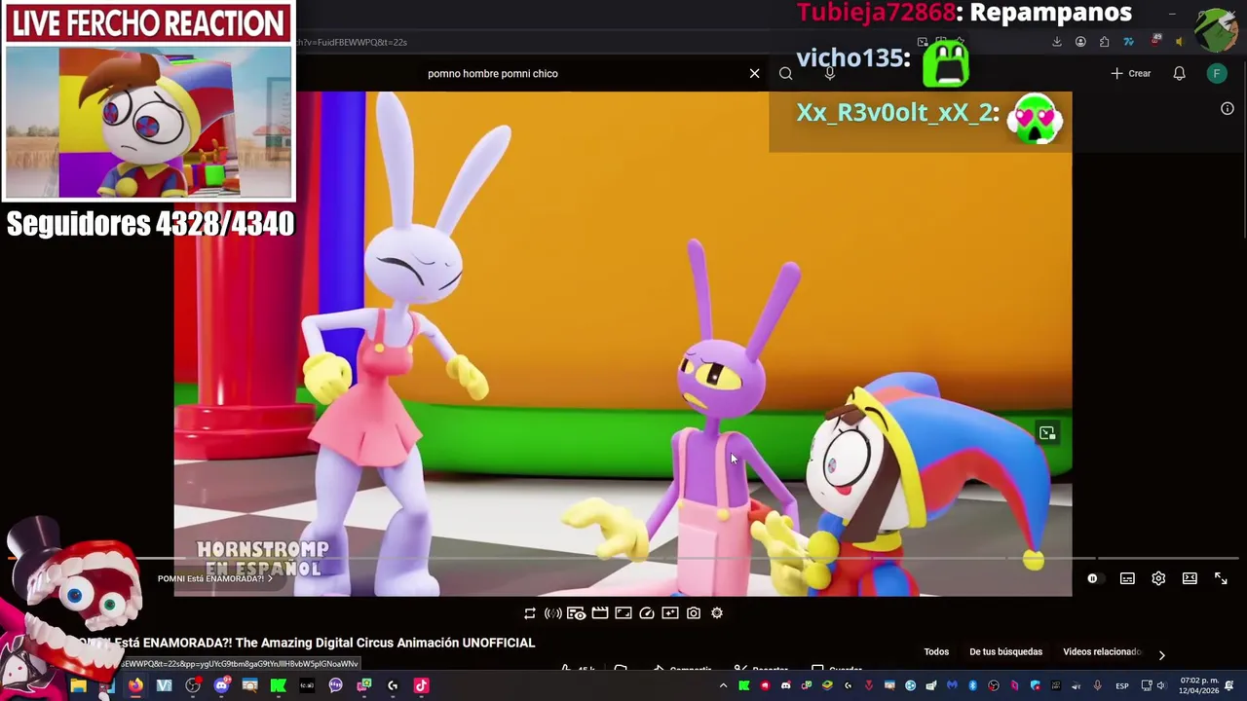Screen dimensions: 1247x701
Task: Open Discord from the taskbar
Action: pos(221,685)
